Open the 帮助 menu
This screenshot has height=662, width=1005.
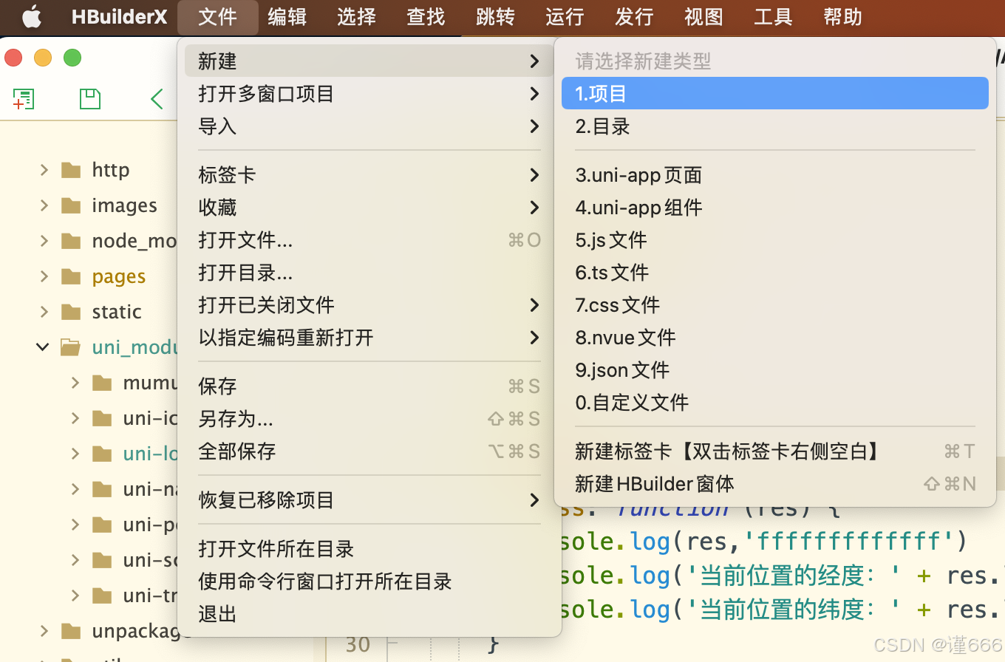pyautogui.click(x=842, y=16)
